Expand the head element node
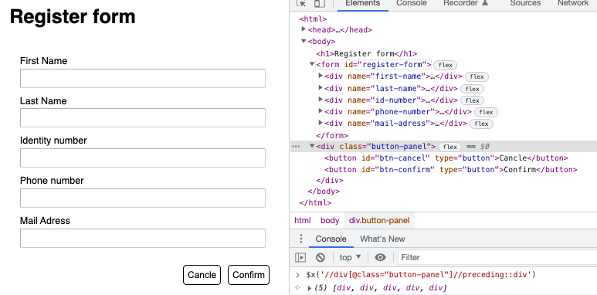Viewport: 597px width, 295px height. tap(304, 29)
